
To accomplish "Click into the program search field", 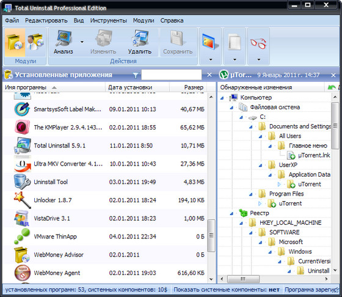I will (x=172, y=75).
